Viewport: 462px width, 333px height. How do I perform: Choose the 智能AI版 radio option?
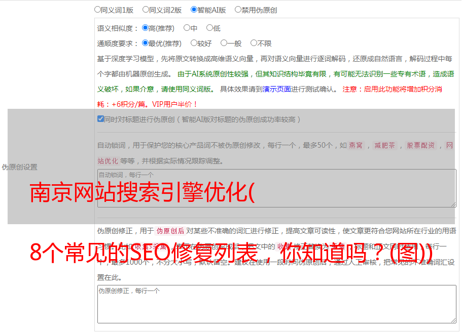pyautogui.click(x=194, y=10)
